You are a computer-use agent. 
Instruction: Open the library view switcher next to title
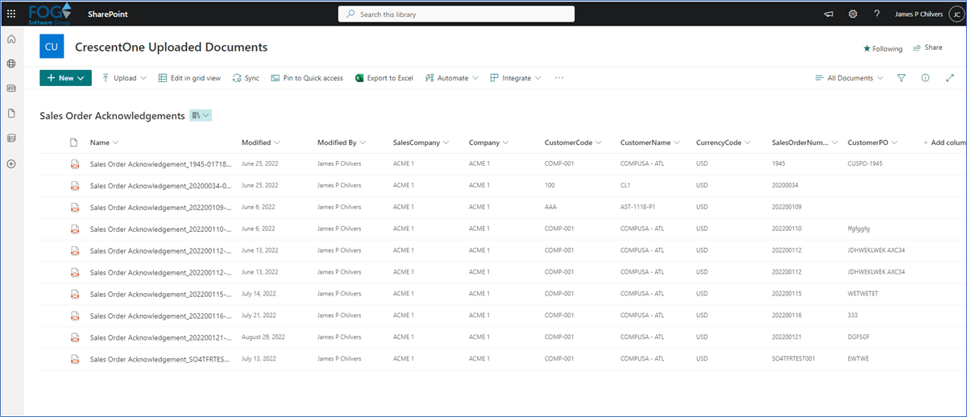coord(201,116)
